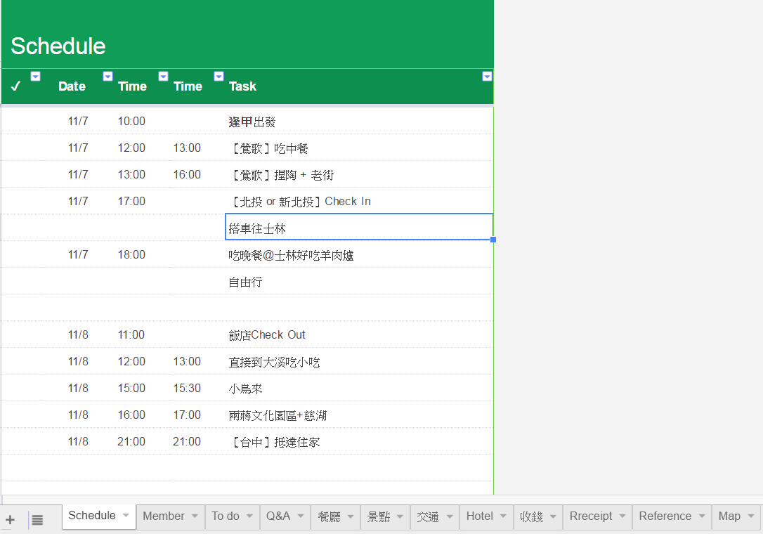Open filter dropdown for first Time column
The width and height of the screenshot is (763, 534).
pyautogui.click(x=164, y=76)
